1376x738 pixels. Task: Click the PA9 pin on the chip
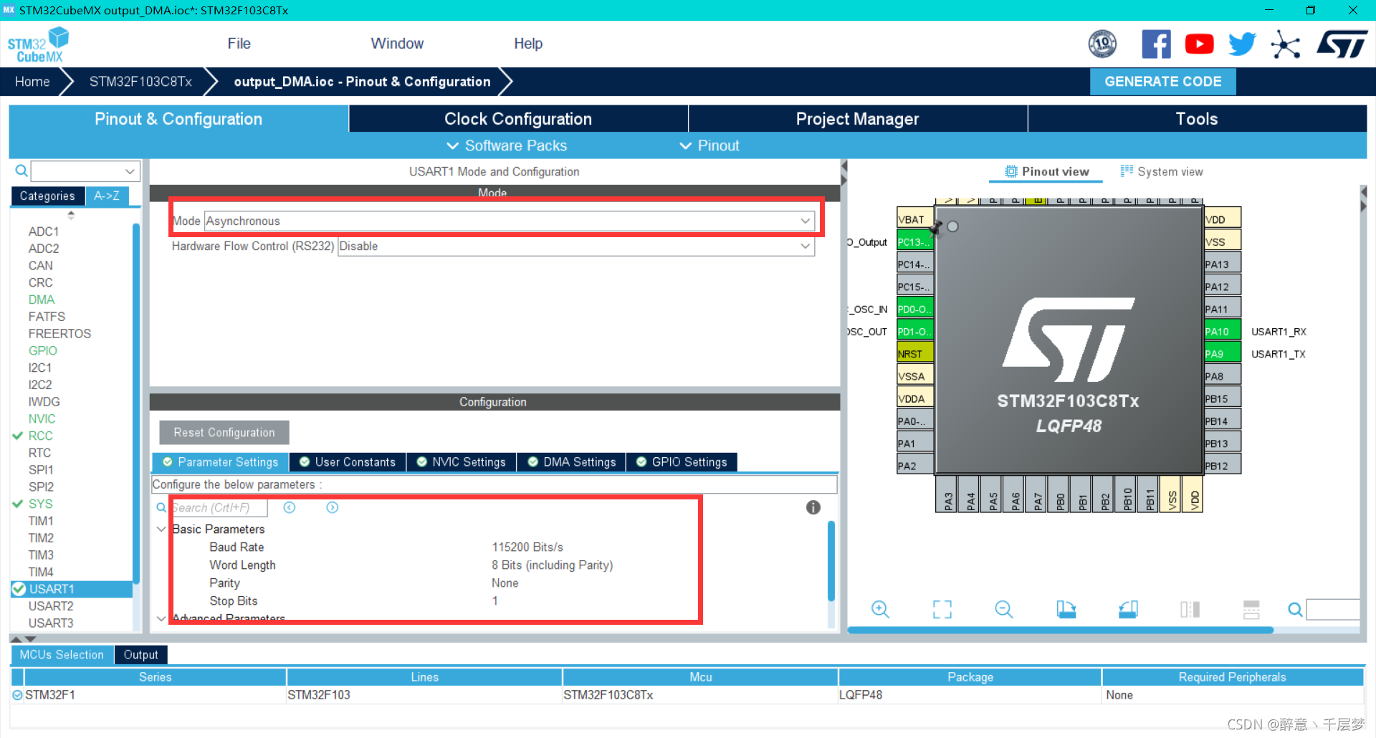tap(1223, 353)
